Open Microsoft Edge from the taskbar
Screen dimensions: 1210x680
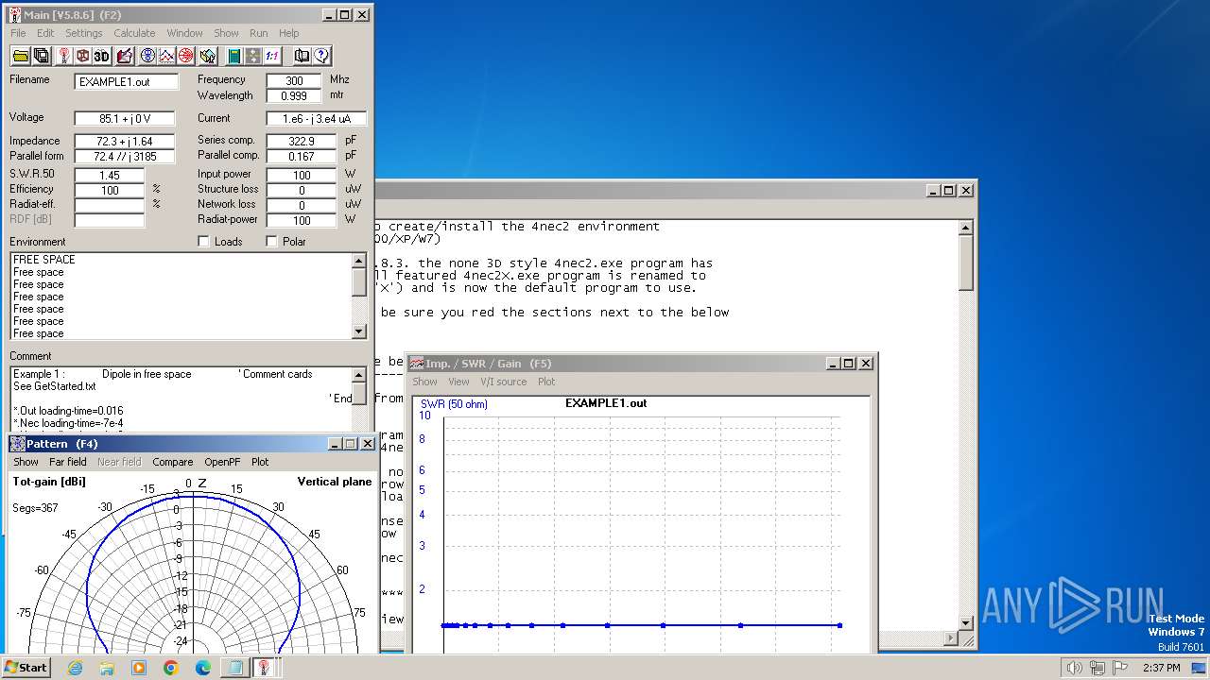[x=203, y=668]
